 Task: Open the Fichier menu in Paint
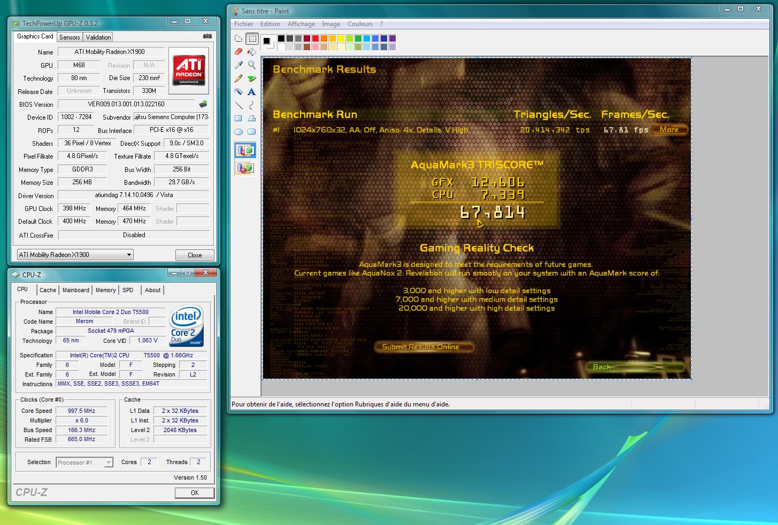click(x=243, y=24)
